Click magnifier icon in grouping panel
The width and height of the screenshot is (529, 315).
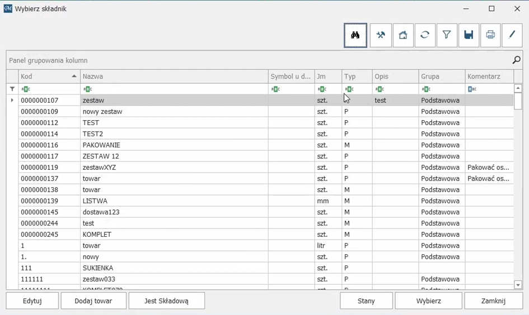tap(516, 60)
